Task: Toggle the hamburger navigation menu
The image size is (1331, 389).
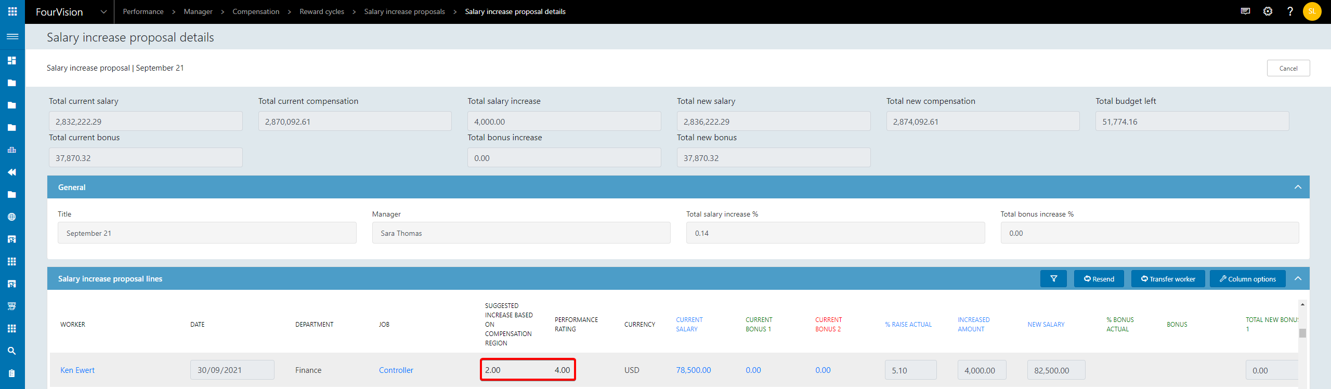Action: [x=12, y=36]
